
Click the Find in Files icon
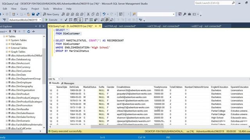click(134, 14)
